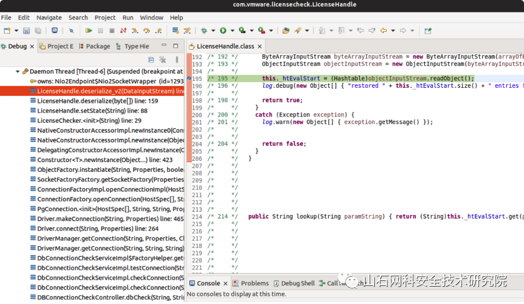This screenshot has width=524, height=304.
Task: Click the Forward navigation arrow
Action: click(403, 31)
